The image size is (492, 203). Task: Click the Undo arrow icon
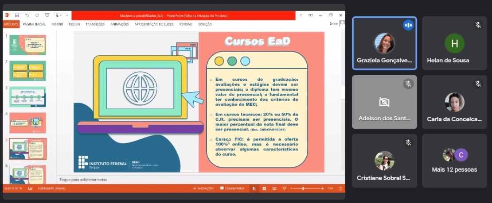(27, 15)
